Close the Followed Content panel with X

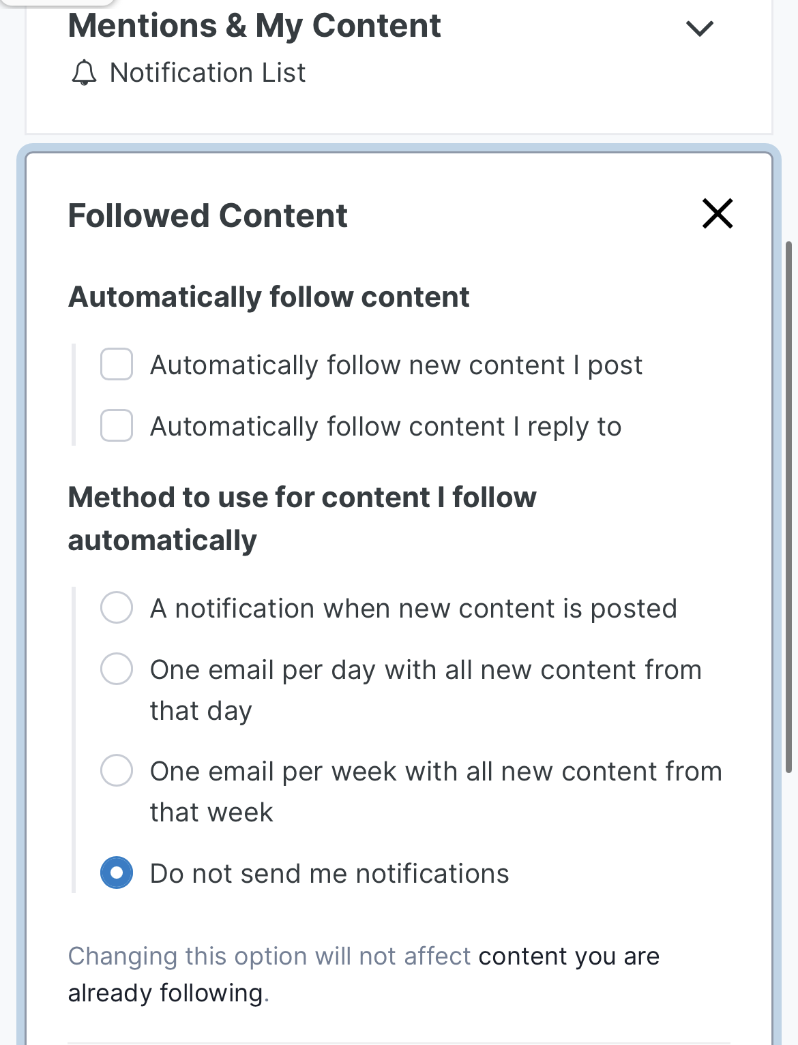pos(718,214)
